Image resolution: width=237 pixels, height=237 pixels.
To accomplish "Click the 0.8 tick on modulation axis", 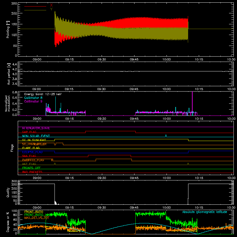I will pos(15,92).
